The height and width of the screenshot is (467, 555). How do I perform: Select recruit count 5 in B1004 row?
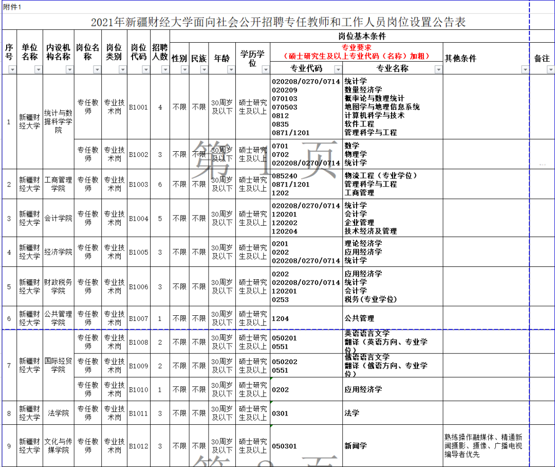click(160, 218)
